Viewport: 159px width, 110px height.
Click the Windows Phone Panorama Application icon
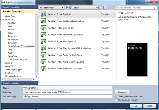coord(43,34)
